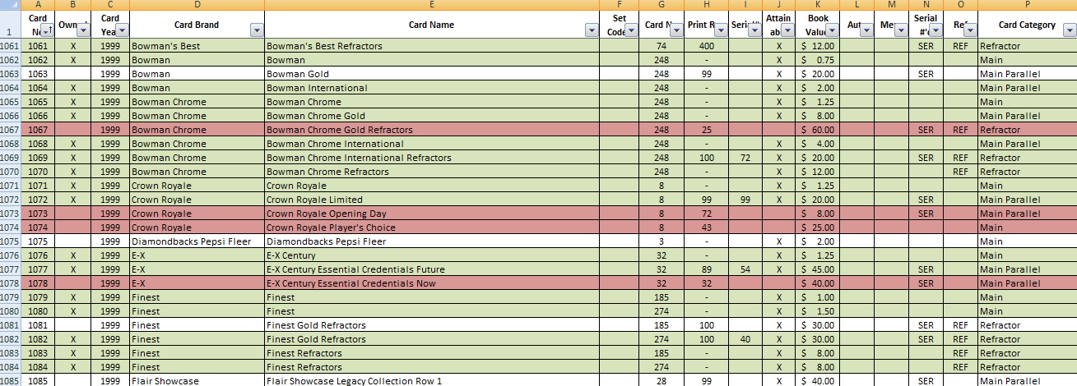
Task: Select row header 1078
Action: pos(9,283)
